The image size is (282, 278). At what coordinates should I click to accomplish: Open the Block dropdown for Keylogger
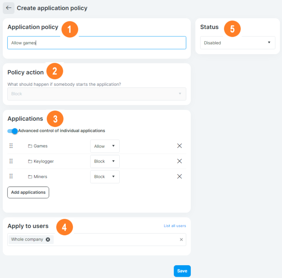point(105,161)
